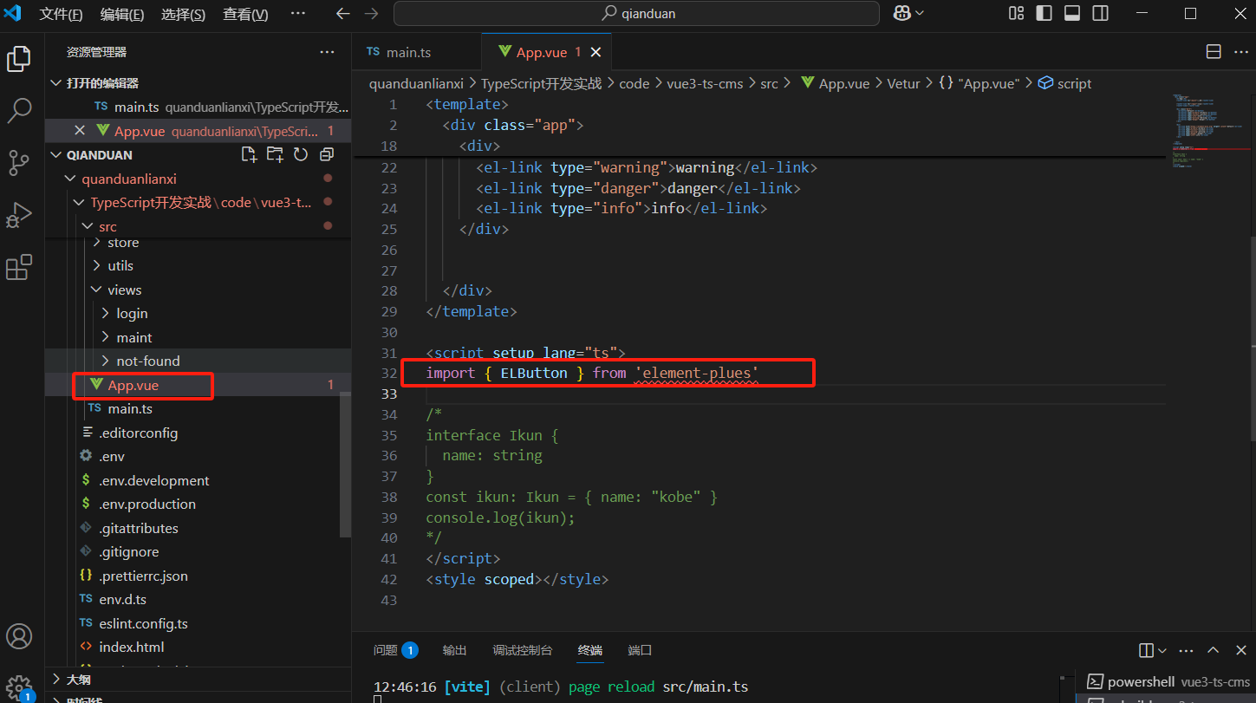Toggle the secondary side bar visibility
The height and width of the screenshot is (703, 1256).
(x=1100, y=13)
